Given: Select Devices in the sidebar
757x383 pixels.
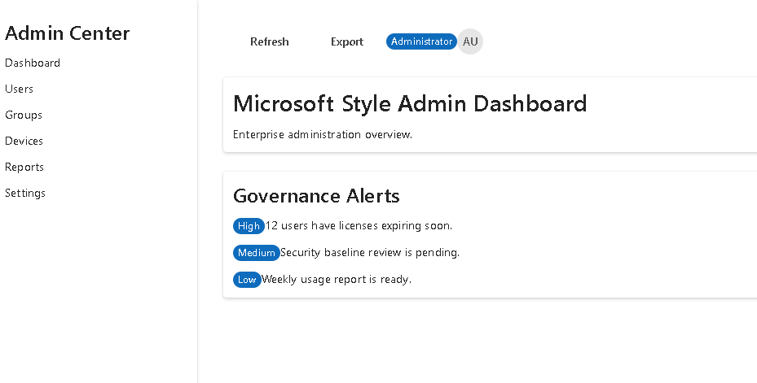Looking at the screenshot, I should coord(24,141).
